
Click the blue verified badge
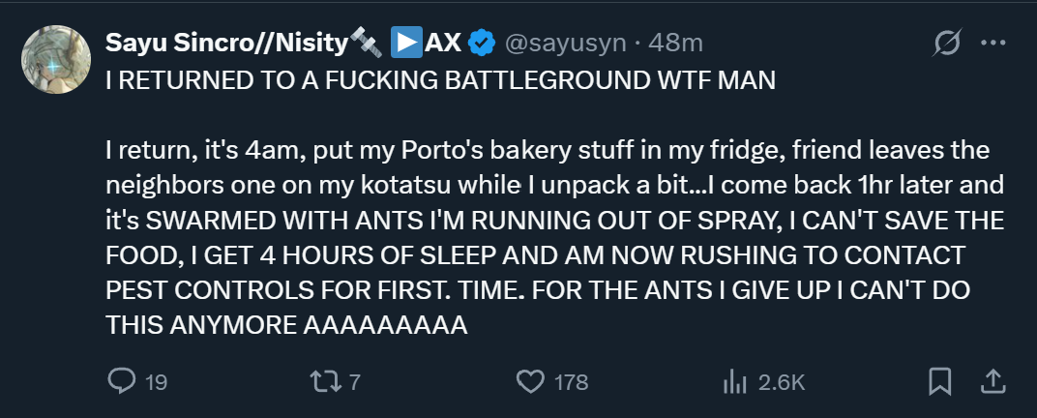pyautogui.click(x=482, y=43)
